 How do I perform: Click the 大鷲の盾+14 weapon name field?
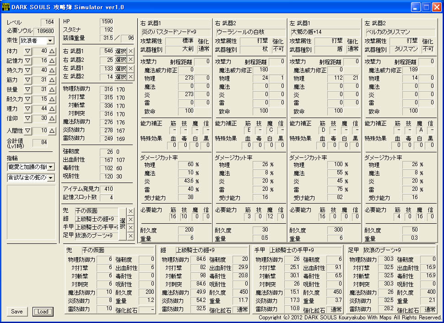[325, 32]
